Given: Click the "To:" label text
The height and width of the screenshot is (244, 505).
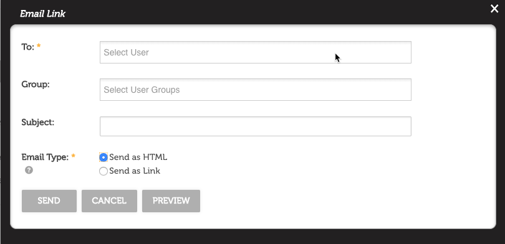Looking at the screenshot, I should [27, 47].
